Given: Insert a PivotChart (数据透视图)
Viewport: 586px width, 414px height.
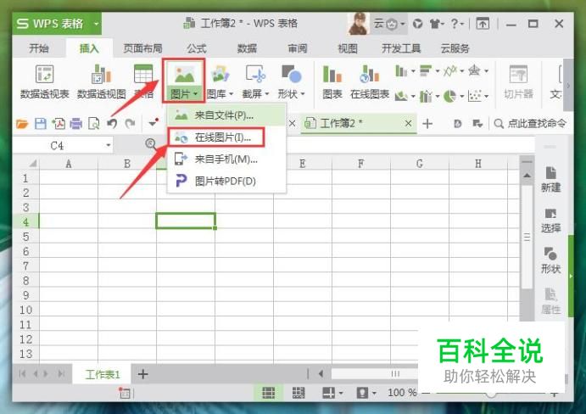Looking at the screenshot, I should [101, 82].
